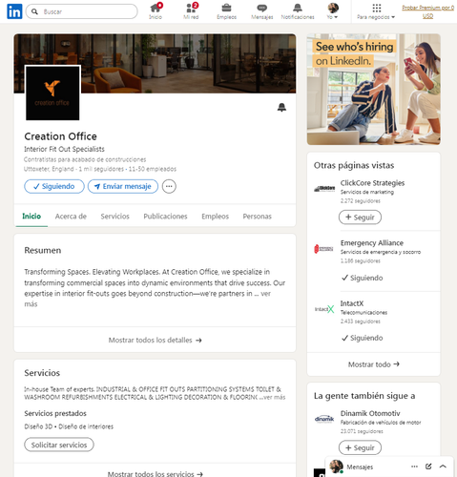This screenshot has height=477, width=457.
Task: Compose new message in Mensajes bar
Action: [428, 467]
